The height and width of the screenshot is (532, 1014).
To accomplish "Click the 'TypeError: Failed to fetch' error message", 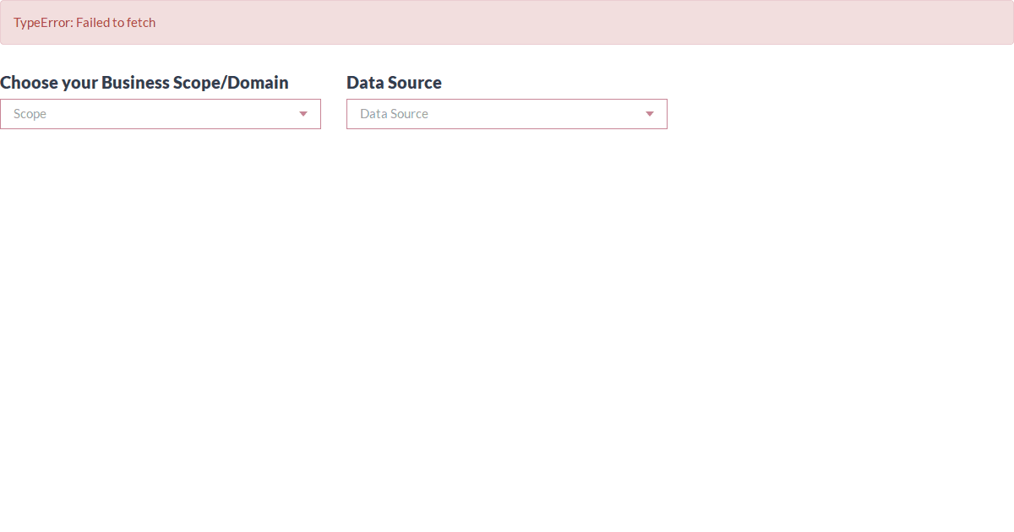I will (x=84, y=23).
